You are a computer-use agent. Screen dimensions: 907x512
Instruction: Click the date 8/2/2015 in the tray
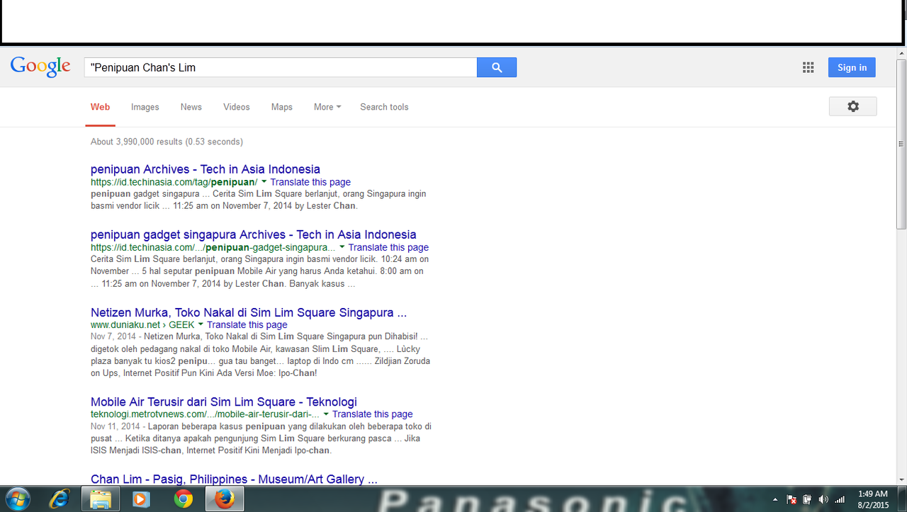coord(873,505)
